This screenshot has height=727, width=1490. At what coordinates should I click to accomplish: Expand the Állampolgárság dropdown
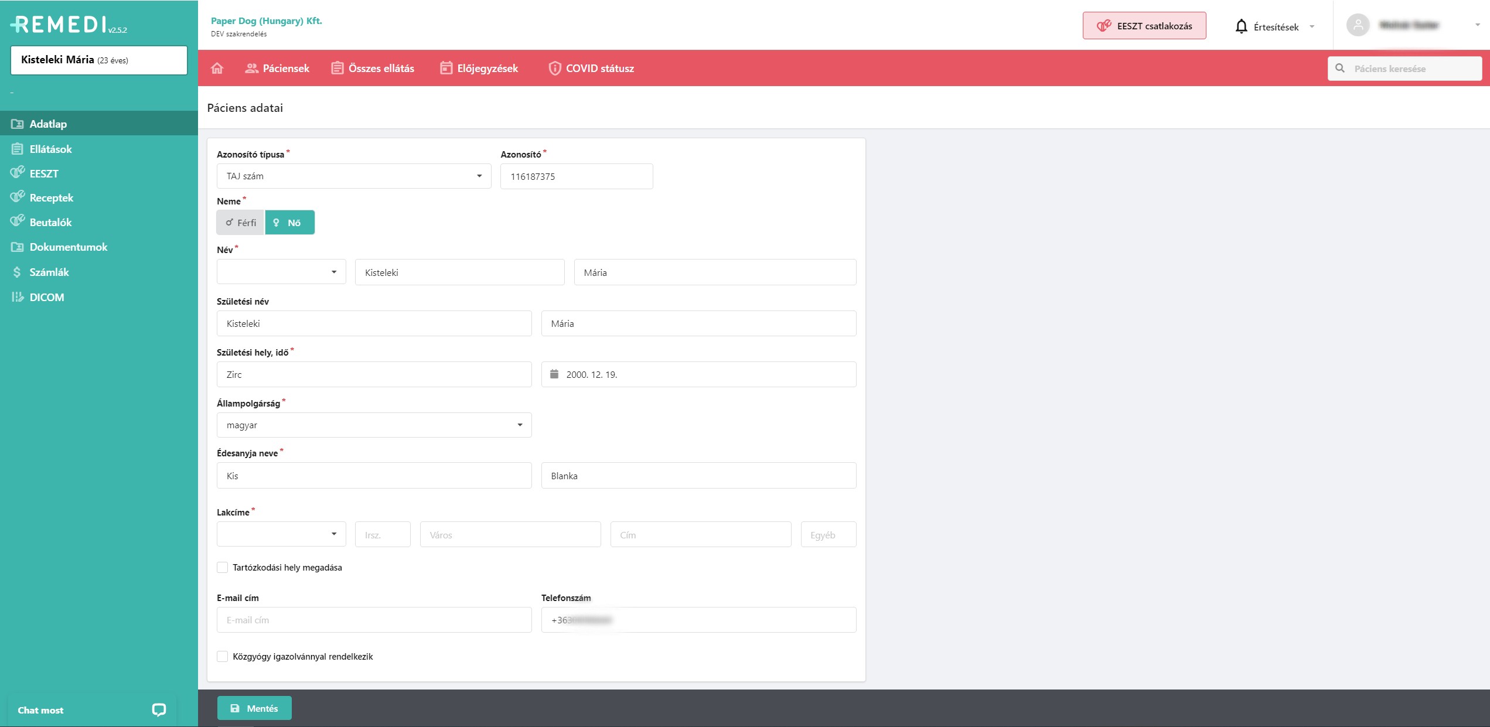[374, 425]
